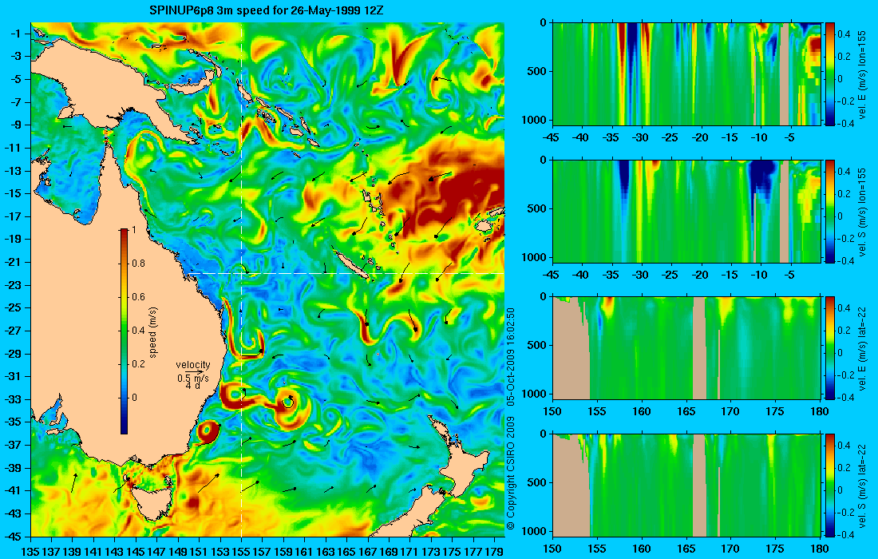878x559 pixels.
Task: Click the white dashed vertical line at longitude 155
Action: click(x=241, y=279)
